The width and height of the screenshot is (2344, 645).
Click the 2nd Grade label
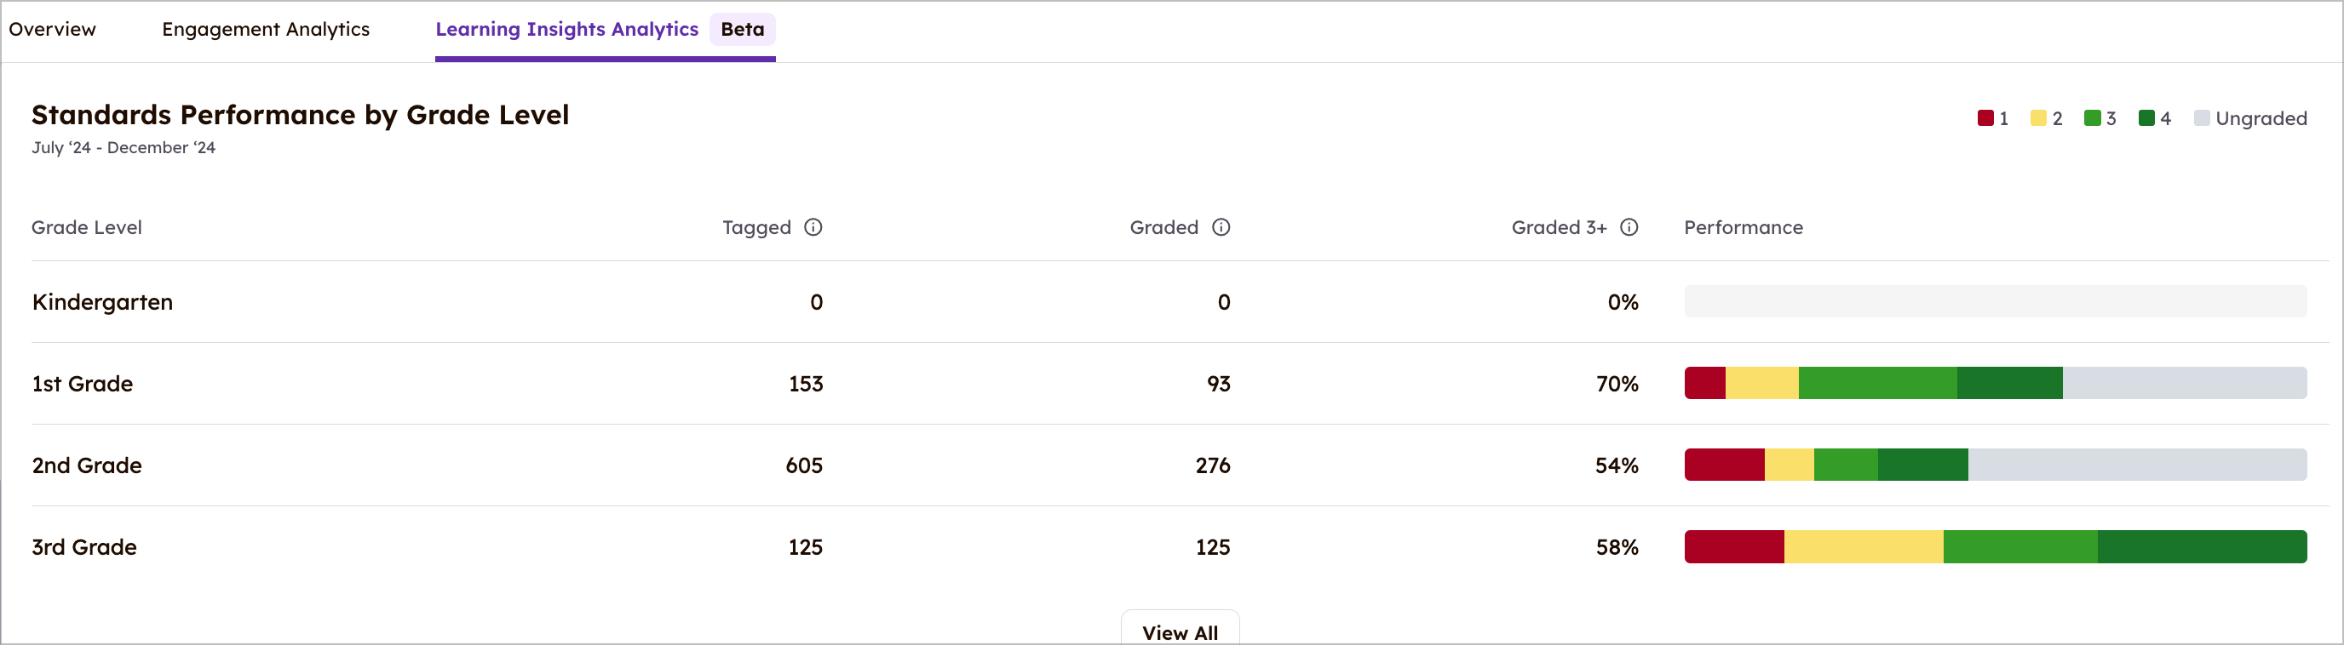pyautogui.click(x=86, y=465)
